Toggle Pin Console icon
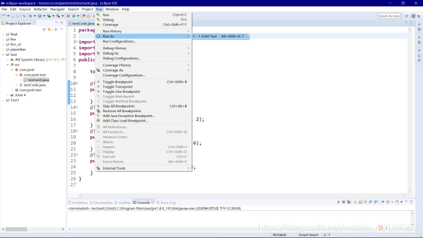 [x=382, y=202]
